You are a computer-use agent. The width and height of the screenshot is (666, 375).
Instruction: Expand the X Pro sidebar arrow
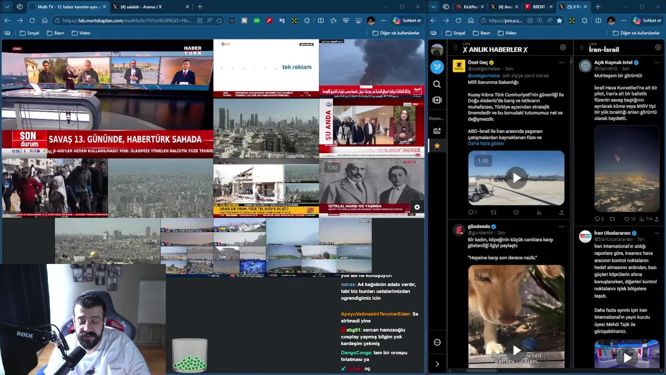click(x=437, y=364)
